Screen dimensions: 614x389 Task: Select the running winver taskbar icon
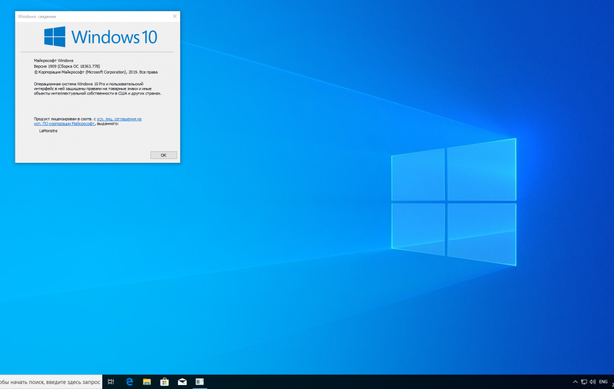200,382
